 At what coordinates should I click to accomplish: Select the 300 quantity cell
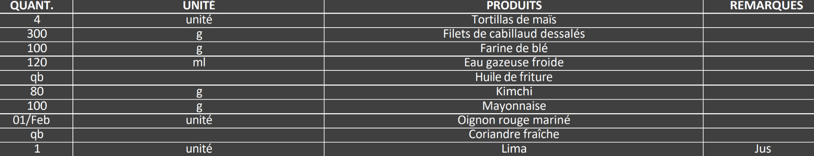click(x=36, y=34)
